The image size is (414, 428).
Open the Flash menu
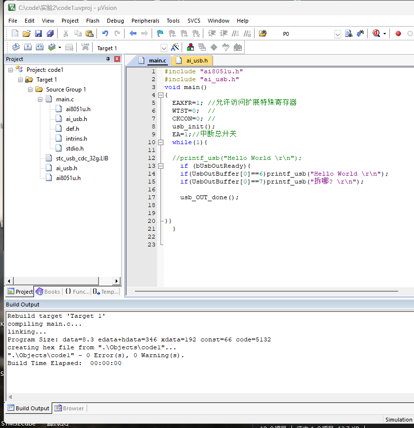point(93,21)
